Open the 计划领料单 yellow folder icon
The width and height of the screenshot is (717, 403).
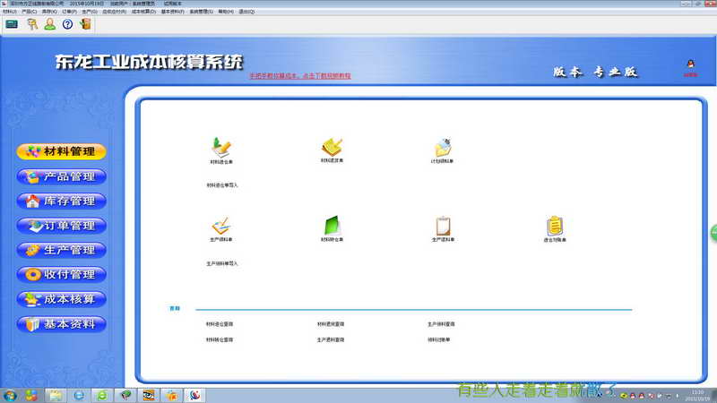(442, 147)
